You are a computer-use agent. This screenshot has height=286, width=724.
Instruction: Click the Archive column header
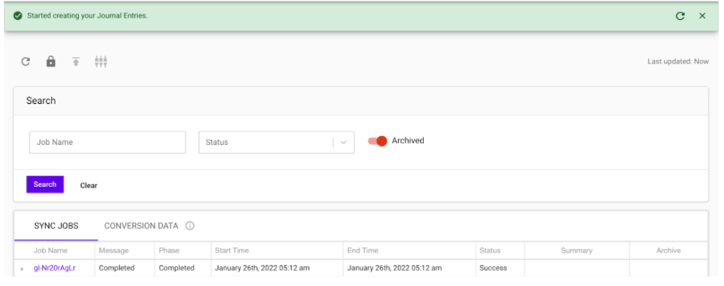click(668, 250)
